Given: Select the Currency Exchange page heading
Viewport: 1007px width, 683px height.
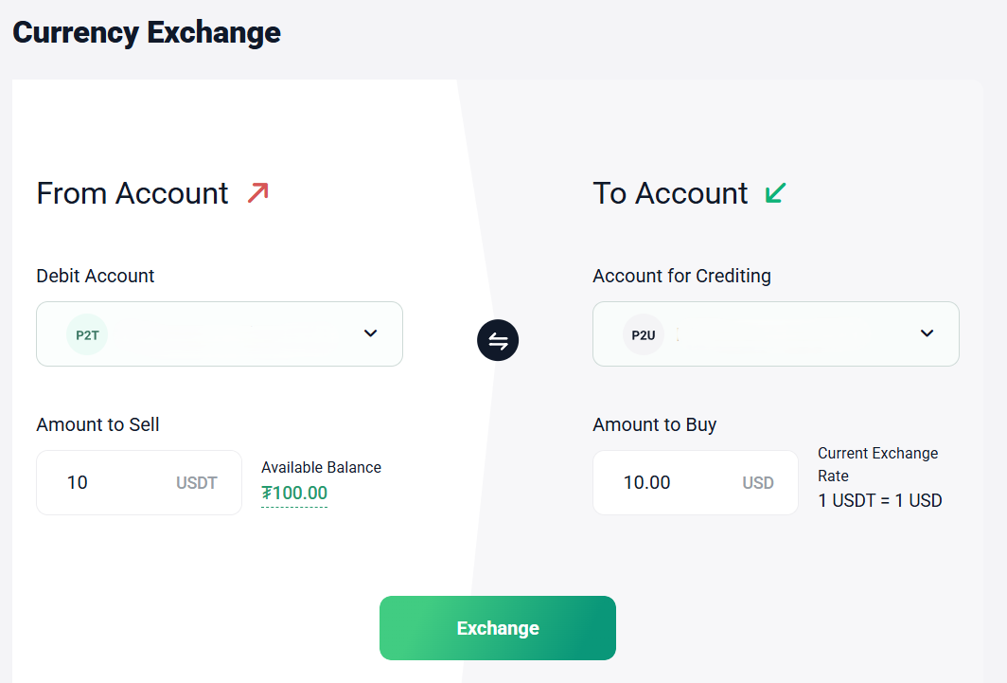Looking at the screenshot, I should 147,32.
